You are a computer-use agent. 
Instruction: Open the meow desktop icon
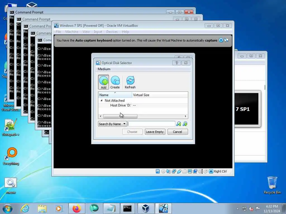11,186
